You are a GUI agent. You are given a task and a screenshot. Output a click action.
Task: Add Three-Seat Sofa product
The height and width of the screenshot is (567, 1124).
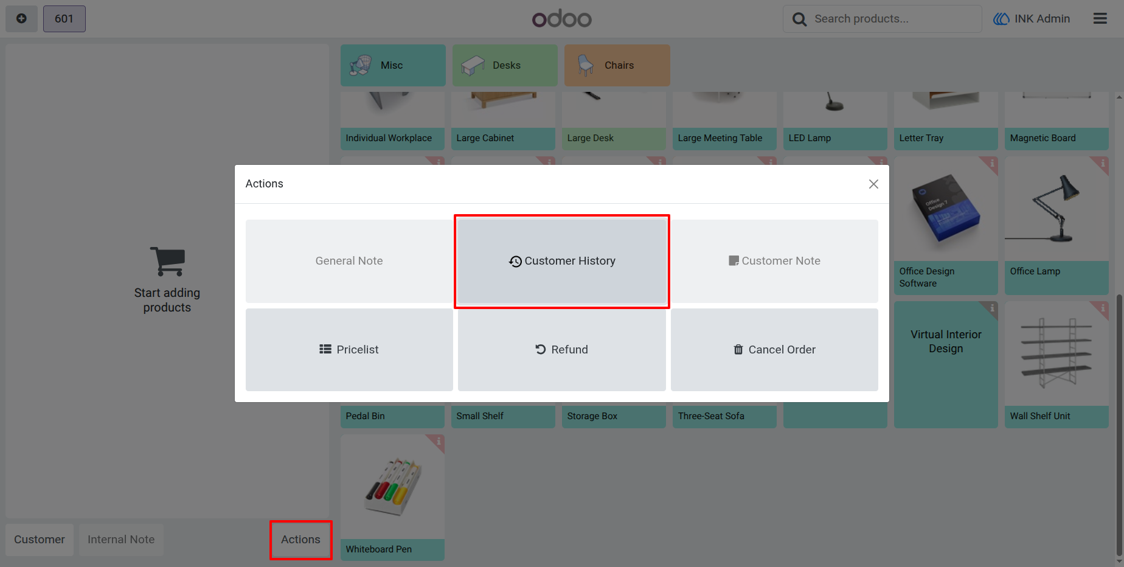724,416
